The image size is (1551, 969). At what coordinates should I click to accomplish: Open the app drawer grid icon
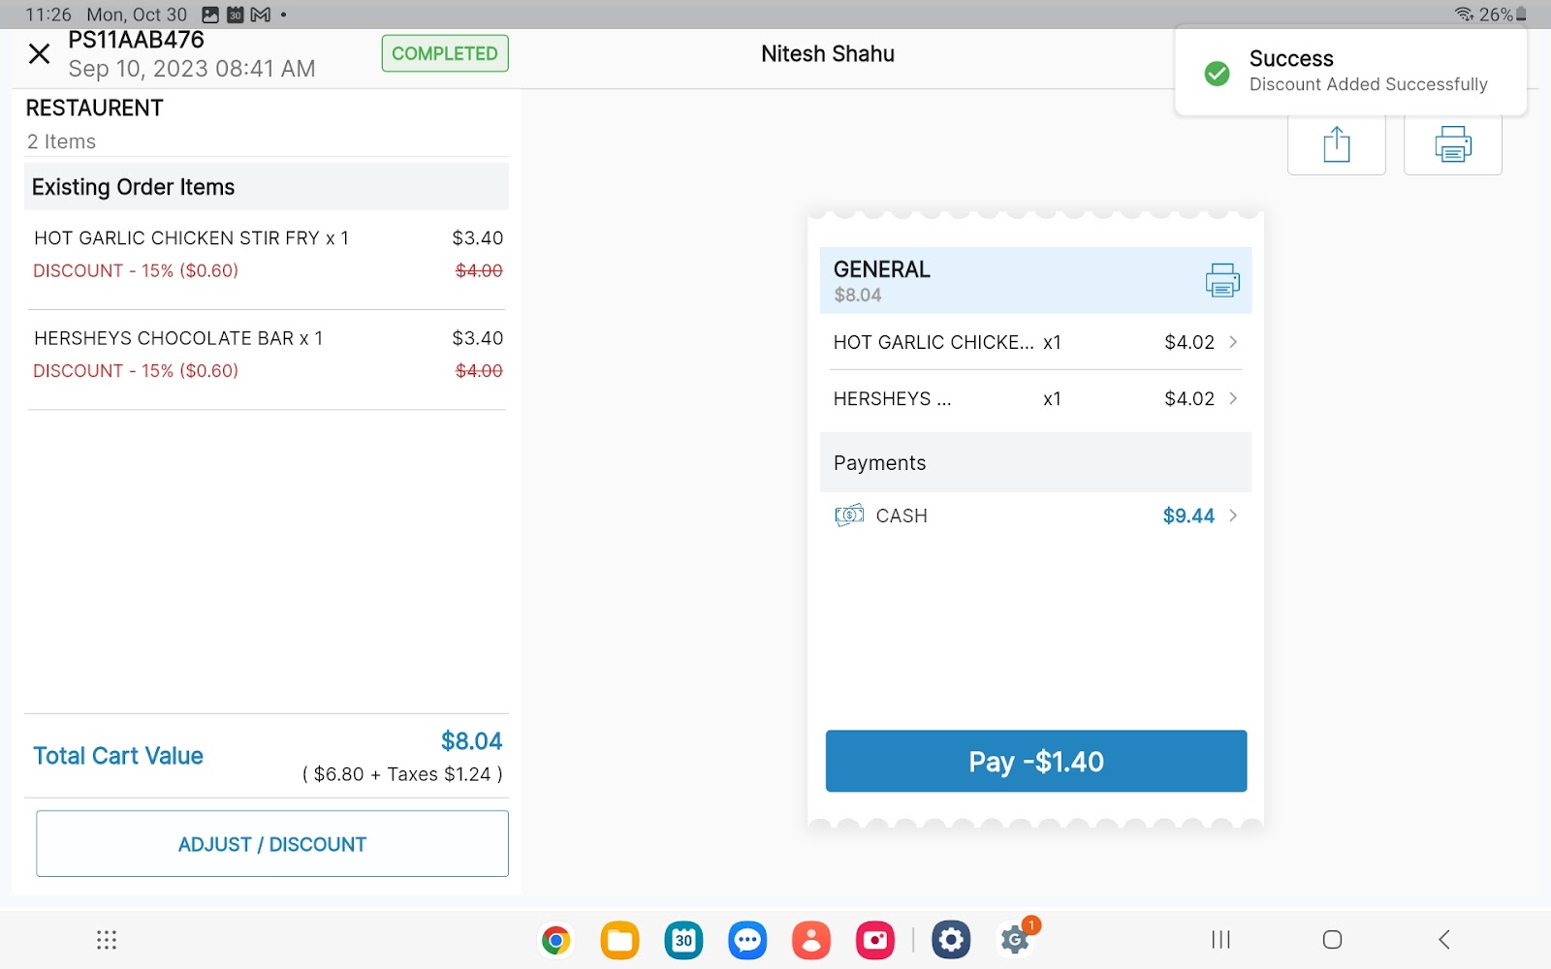(x=107, y=940)
